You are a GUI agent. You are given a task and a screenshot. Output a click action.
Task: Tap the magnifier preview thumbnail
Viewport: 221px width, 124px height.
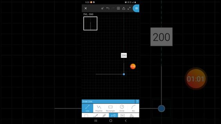pyautogui.click(x=90, y=23)
